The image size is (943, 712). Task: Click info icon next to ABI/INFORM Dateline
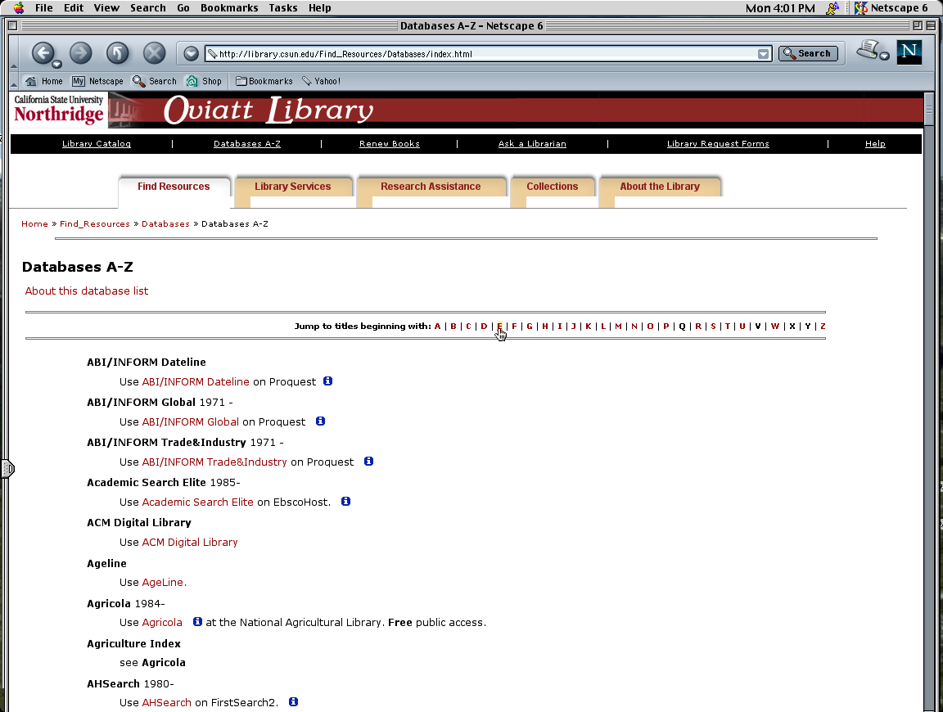(327, 381)
